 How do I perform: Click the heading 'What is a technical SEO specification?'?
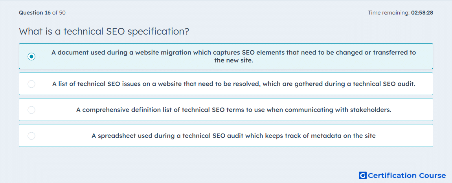pos(104,31)
